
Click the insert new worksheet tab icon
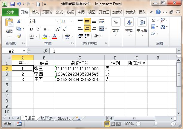78,119
